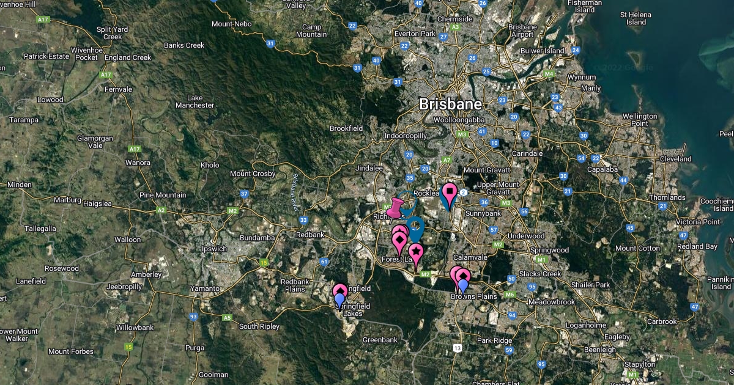Click the Ipswich place label
734x385 pixels.
coord(214,249)
